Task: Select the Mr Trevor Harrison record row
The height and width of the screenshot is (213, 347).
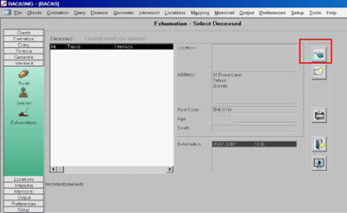Action: (112, 47)
